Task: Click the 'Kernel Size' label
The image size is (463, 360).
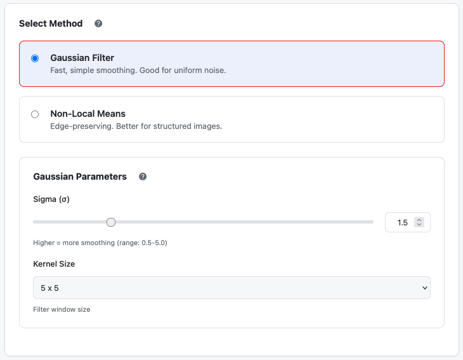Action: (x=54, y=264)
